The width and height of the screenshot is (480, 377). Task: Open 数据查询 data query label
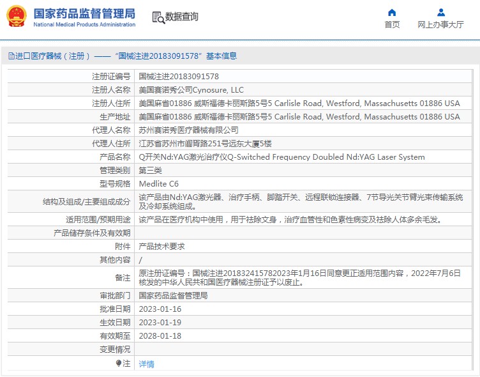181,17
